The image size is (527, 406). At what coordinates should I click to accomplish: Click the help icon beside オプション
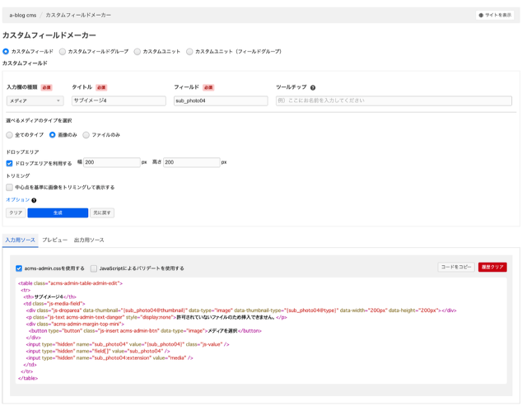(x=34, y=200)
